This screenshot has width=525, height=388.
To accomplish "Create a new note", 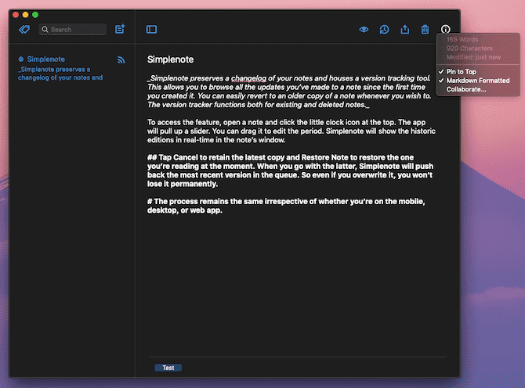I will point(120,29).
